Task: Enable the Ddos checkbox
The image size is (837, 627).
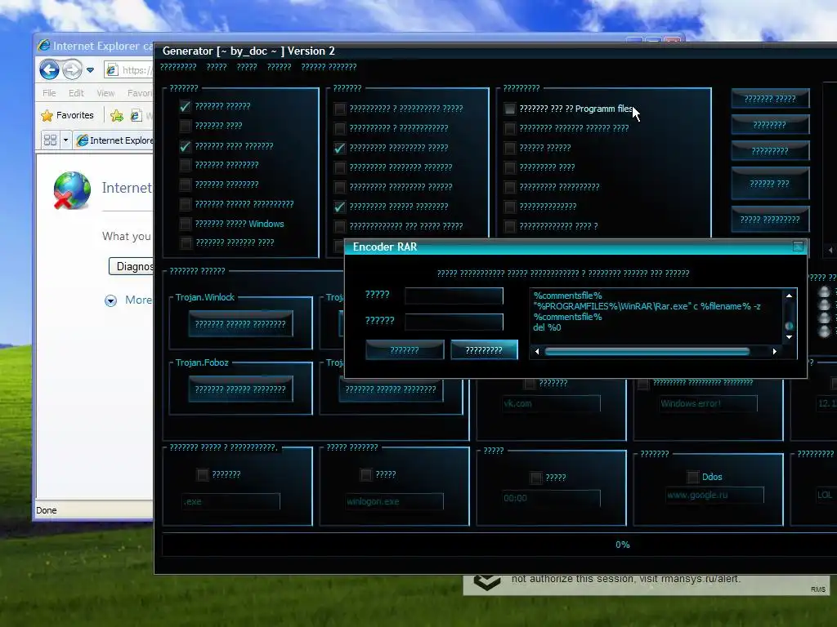Action: [x=693, y=477]
